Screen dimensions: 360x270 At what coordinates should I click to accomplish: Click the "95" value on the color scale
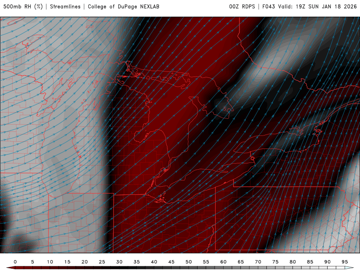[x=345, y=262]
